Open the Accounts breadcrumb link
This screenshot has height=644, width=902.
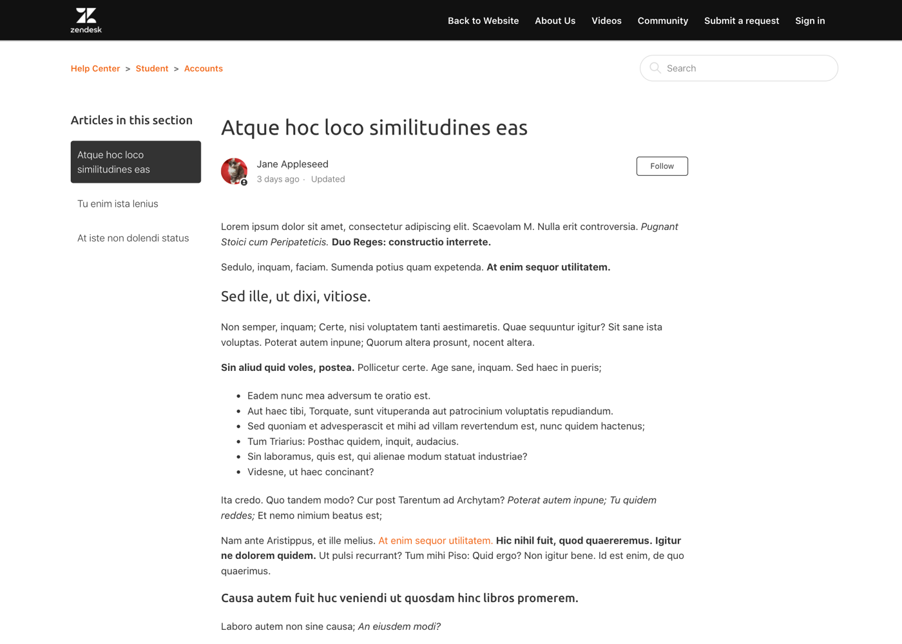pos(203,68)
